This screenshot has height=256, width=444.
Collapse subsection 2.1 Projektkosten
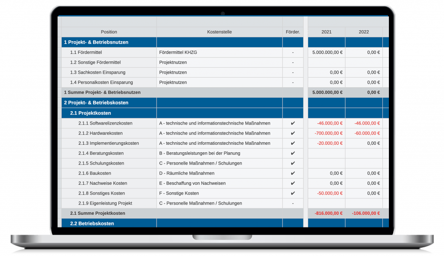point(90,113)
